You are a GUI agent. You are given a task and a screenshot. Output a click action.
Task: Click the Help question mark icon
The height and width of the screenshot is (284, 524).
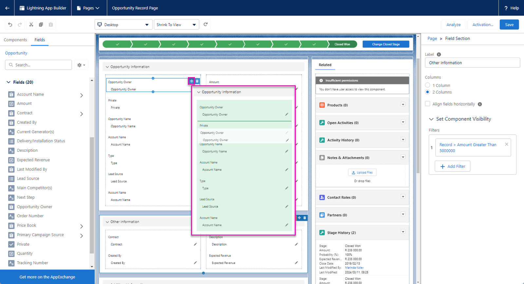tap(506, 8)
